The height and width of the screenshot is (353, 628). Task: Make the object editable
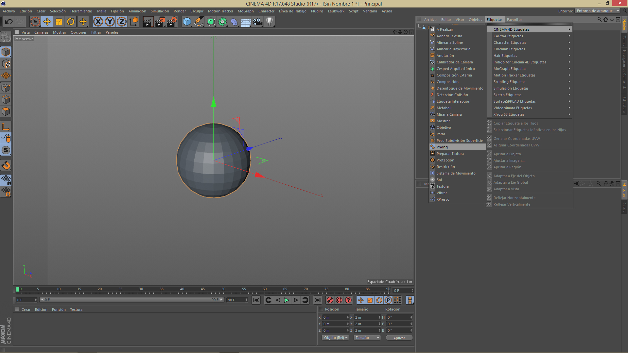(6, 38)
